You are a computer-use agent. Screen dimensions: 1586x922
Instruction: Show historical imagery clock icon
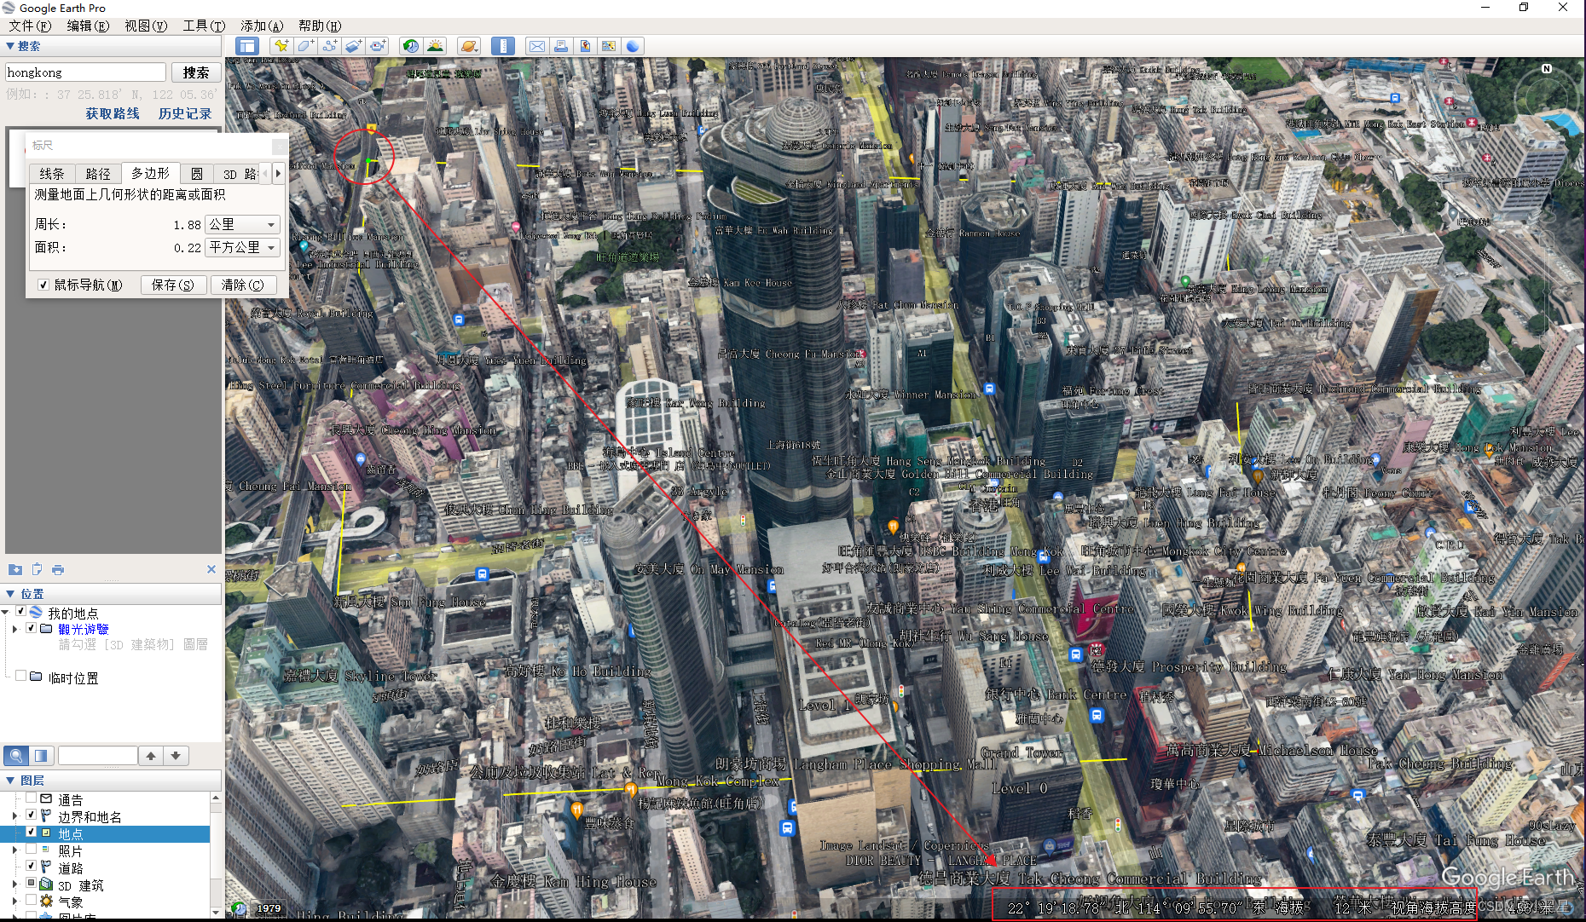[x=411, y=46]
